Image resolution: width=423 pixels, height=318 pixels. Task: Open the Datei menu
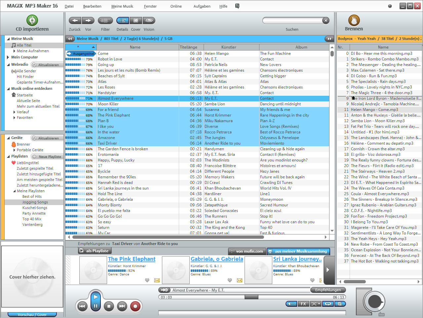tap(69, 6)
